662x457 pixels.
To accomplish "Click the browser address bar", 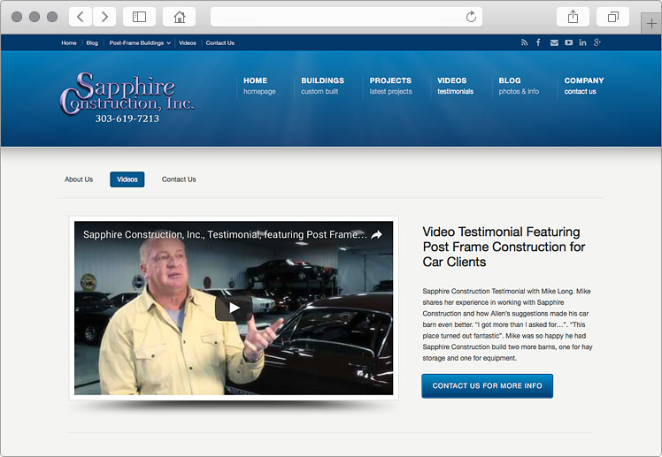I will pyautogui.click(x=346, y=17).
